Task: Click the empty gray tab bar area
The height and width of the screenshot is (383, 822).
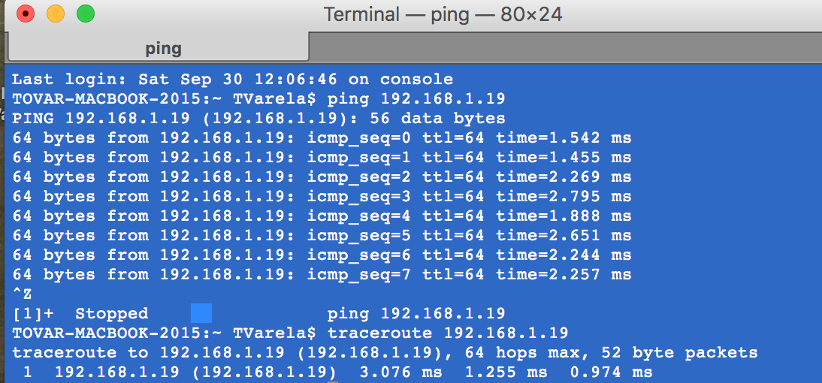Action: point(565,47)
